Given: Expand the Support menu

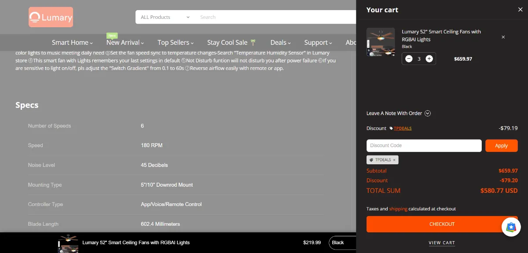Looking at the screenshot, I should pyautogui.click(x=318, y=43).
